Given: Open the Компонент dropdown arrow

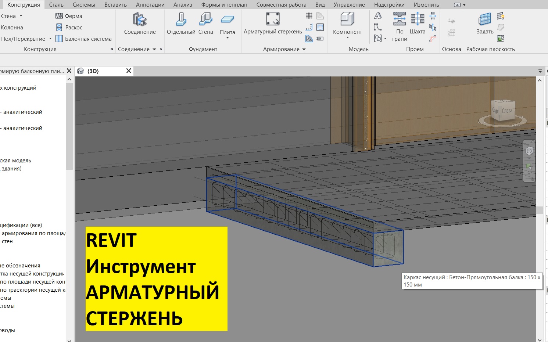Looking at the screenshot, I should coord(347,37).
